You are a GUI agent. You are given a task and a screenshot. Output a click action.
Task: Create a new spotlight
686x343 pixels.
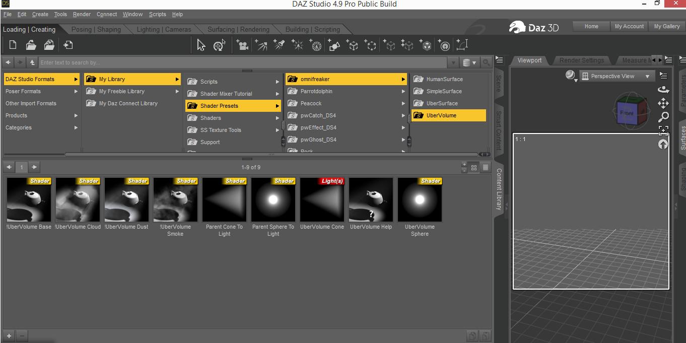point(279,45)
